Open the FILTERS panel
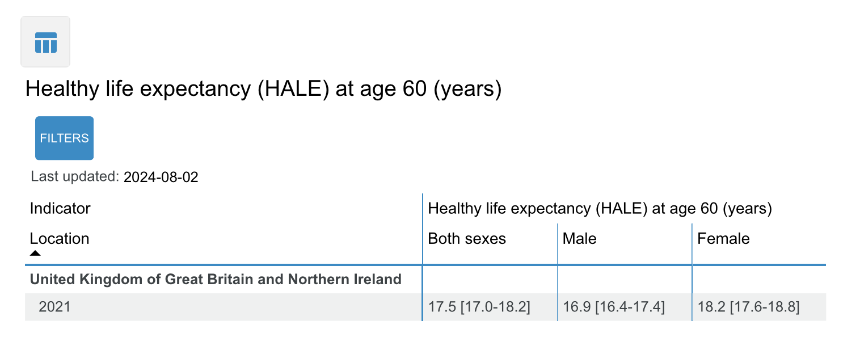This screenshot has height=363, width=860. click(64, 138)
